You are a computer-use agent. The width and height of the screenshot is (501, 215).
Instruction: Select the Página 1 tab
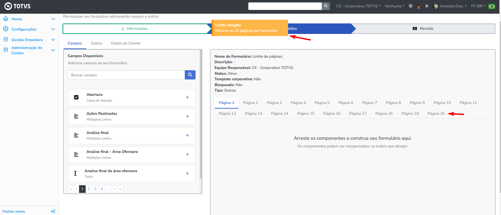[x=227, y=103]
